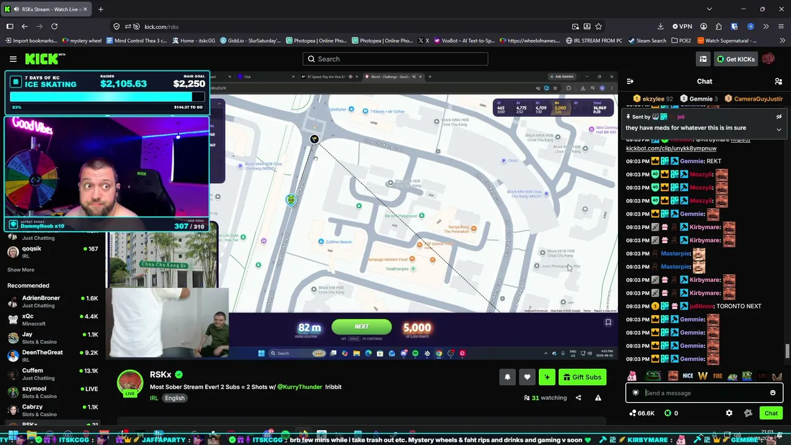The image size is (791, 445).
Task: Report the stream with warning icon
Action: (598, 398)
